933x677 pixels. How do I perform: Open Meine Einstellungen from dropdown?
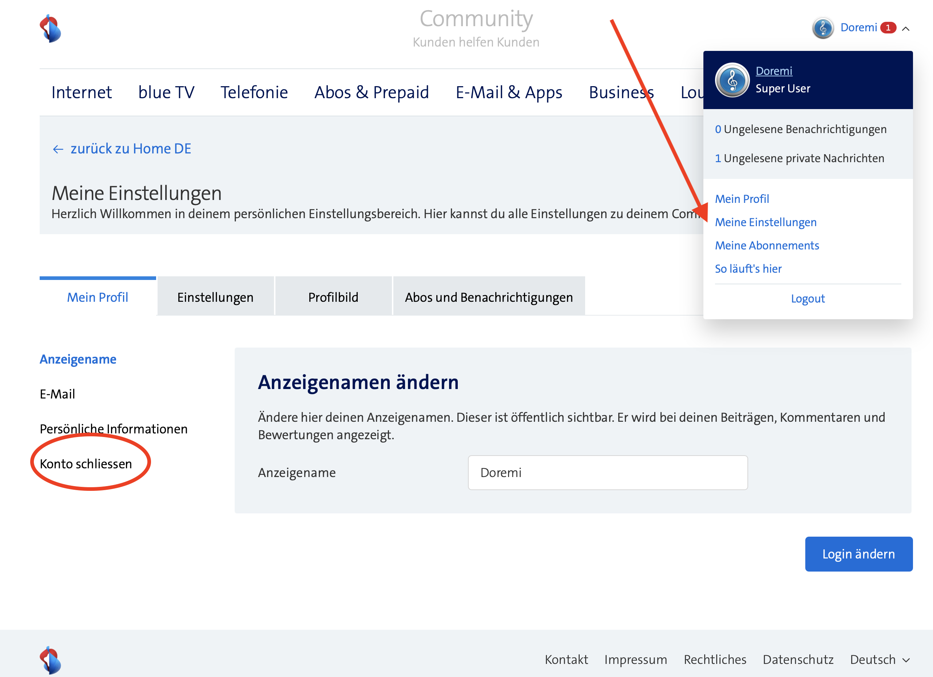[766, 223]
